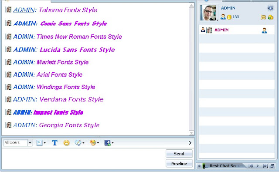Skip to next track in player

[265, 166]
